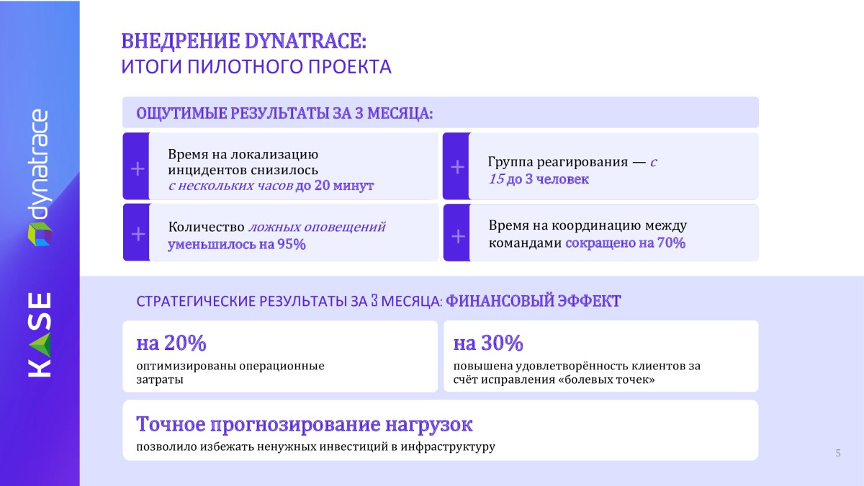Click the highlighted text до 20 минут
This screenshot has height=486, width=864.
[334, 186]
